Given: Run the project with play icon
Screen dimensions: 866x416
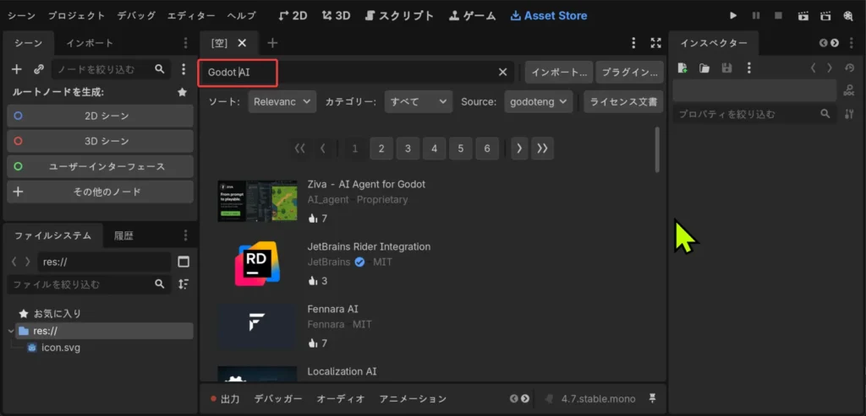Looking at the screenshot, I should [733, 16].
